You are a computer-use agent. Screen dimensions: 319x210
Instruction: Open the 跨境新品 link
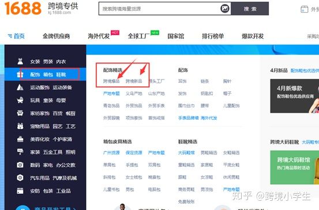point(134,81)
